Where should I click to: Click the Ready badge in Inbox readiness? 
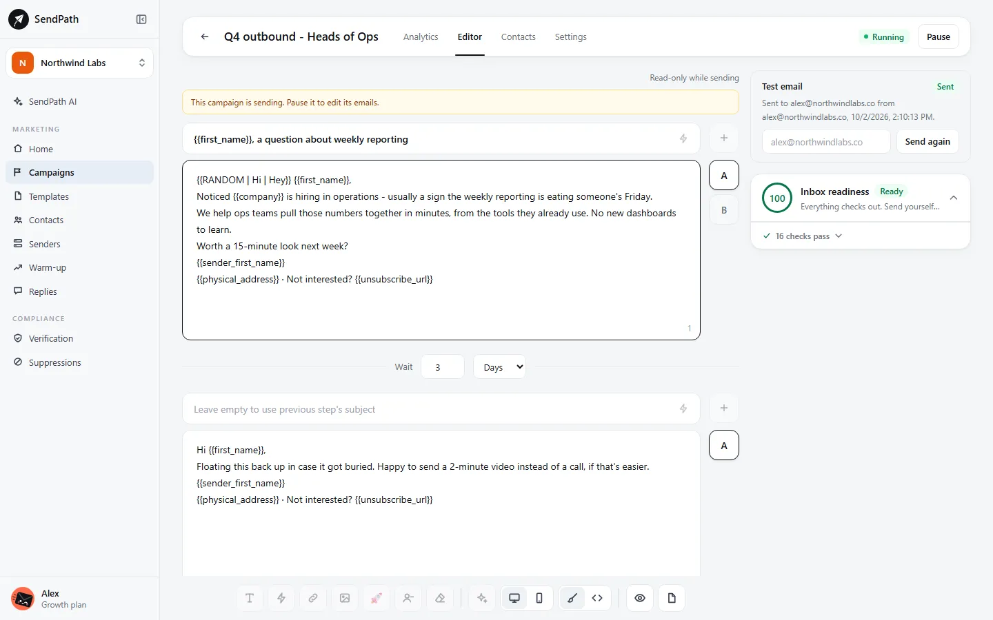(892, 192)
